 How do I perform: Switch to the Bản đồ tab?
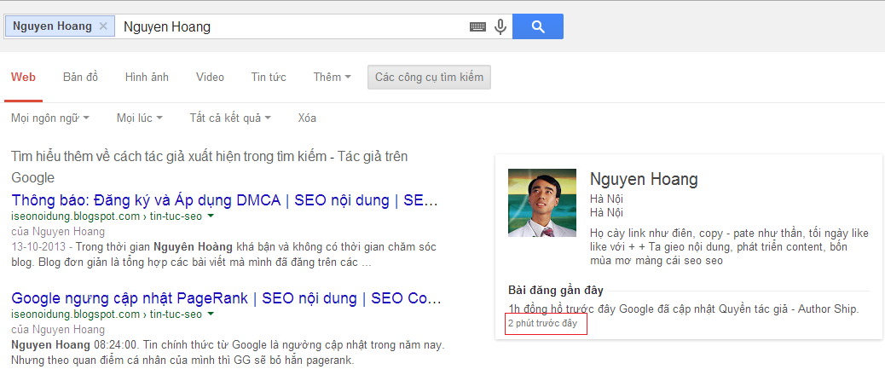[80, 78]
